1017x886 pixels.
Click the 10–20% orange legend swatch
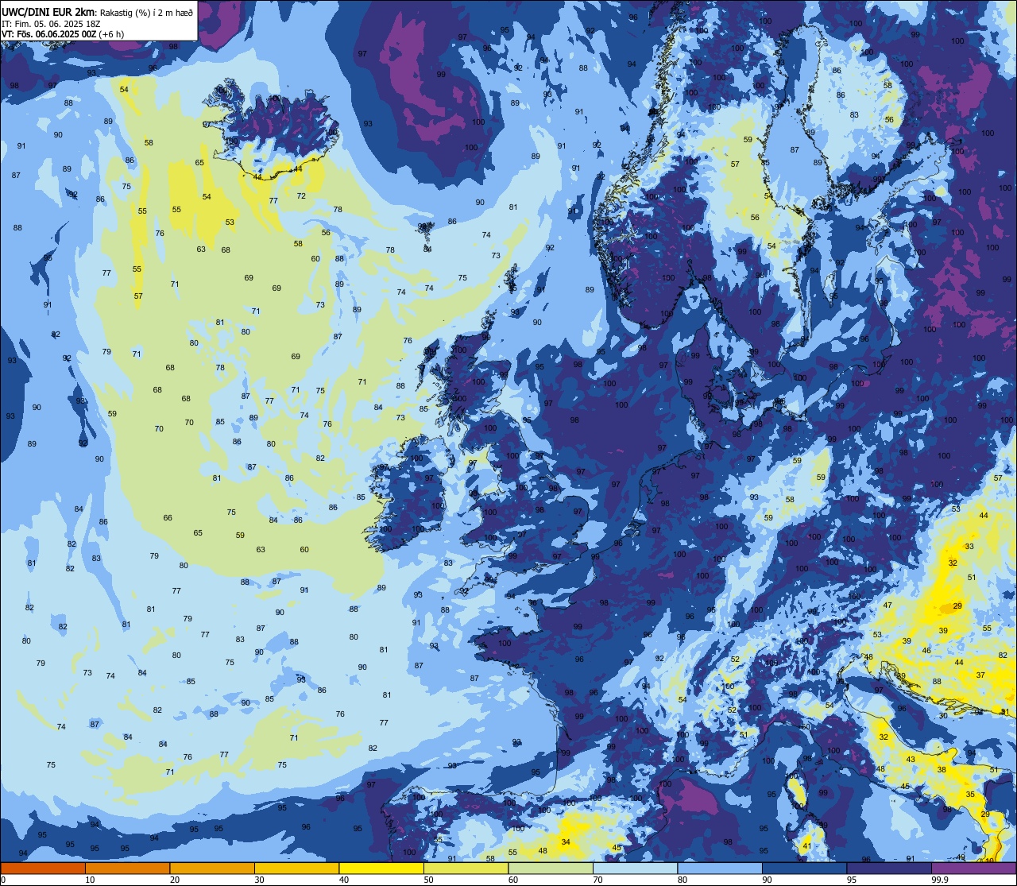coord(127,868)
